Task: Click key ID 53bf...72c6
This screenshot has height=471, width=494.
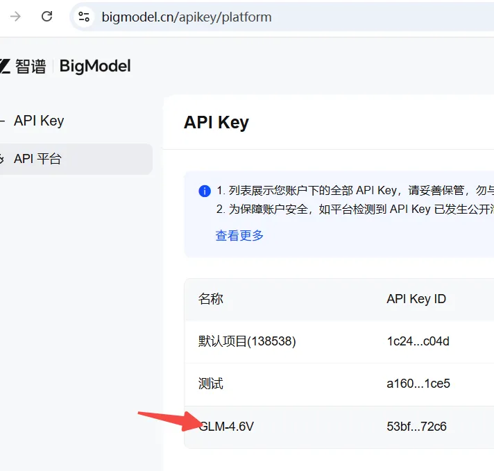Action: [416, 427]
